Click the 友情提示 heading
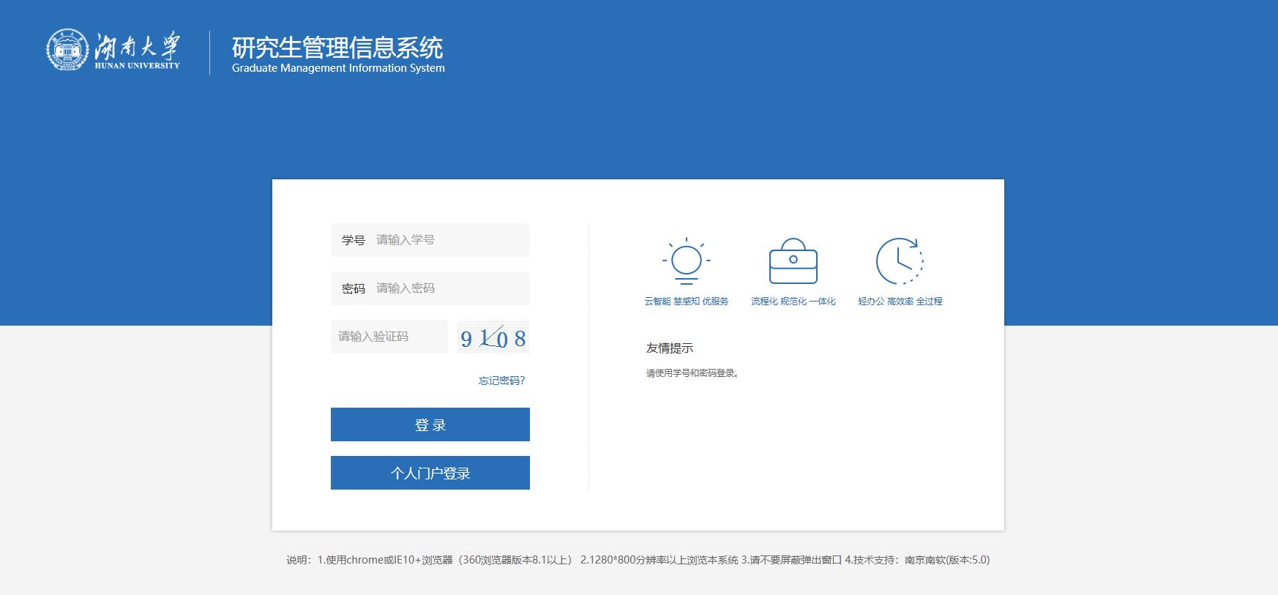The height and width of the screenshot is (595, 1278). click(x=669, y=348)
